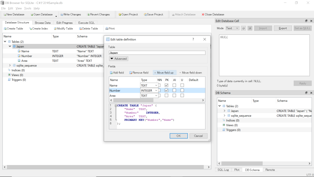314x177 pixels.
Task: Toggle PK checkbox for Area field
Action: pos(167,96)
